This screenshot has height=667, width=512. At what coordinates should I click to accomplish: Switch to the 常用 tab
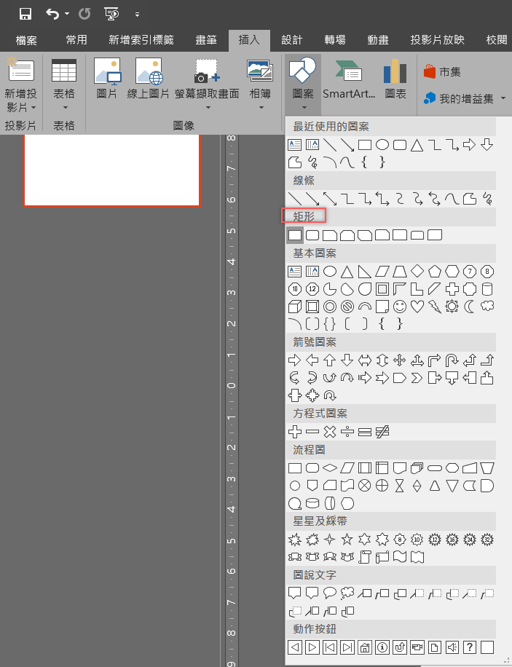(76, 40)
